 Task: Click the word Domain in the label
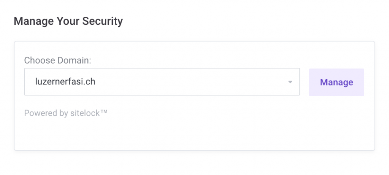pyautogui.click(x=76, y=60)
